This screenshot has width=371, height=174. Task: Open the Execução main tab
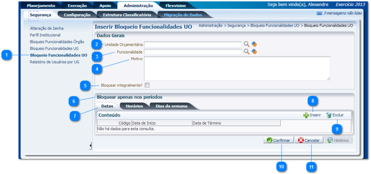[x=77, y=6]
